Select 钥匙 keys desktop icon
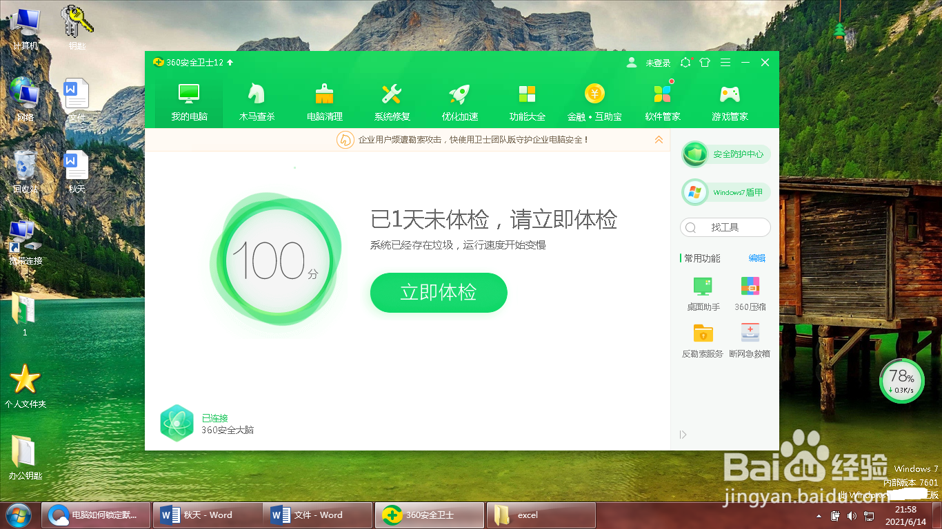 (x=77, y=29)
